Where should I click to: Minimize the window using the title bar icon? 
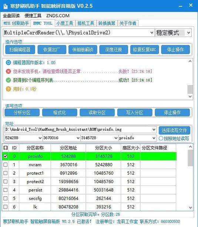180,6
